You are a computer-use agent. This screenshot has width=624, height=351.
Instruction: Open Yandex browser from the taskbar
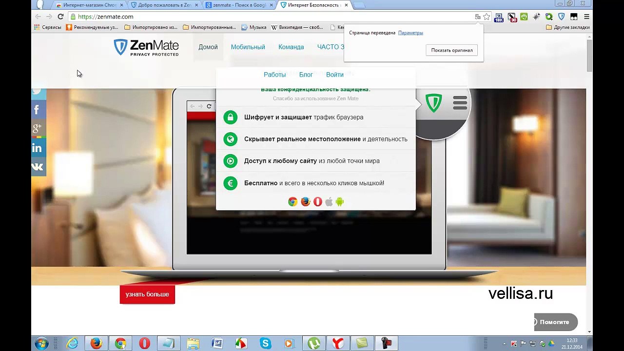338,343
